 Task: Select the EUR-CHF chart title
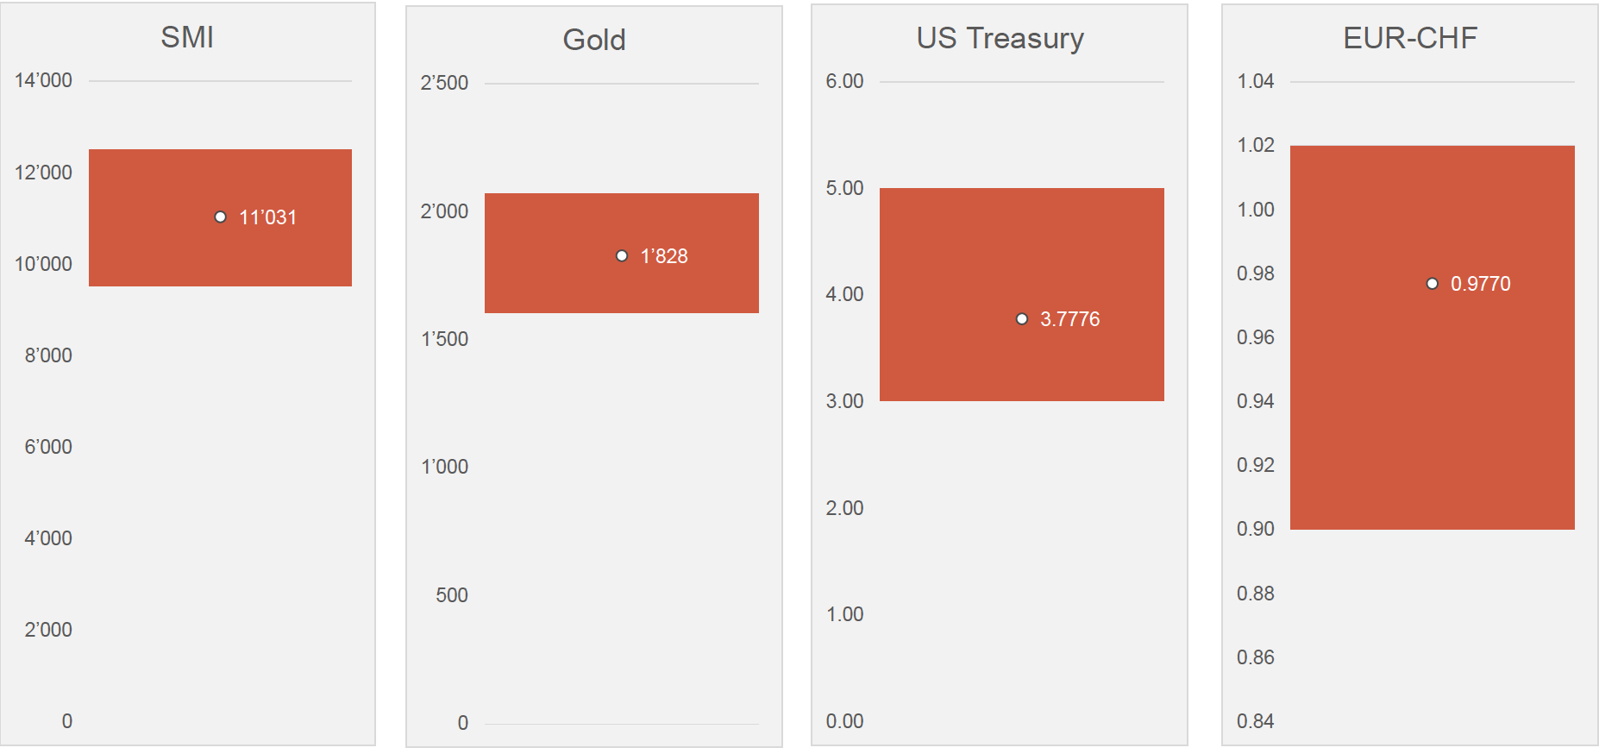pos(1410,37)
